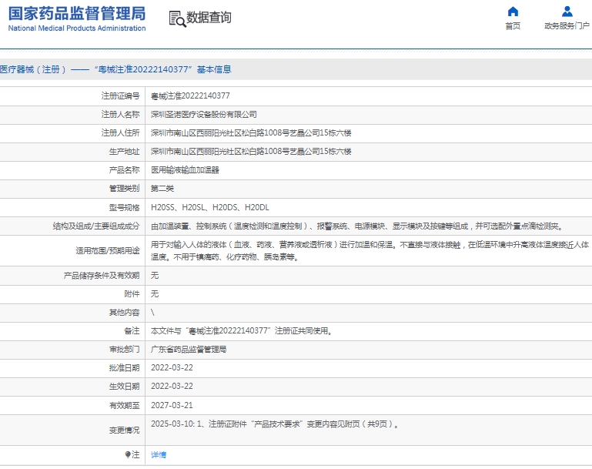Click the 无 value for 产品储存条件及有效期

[x=155, y=275]
